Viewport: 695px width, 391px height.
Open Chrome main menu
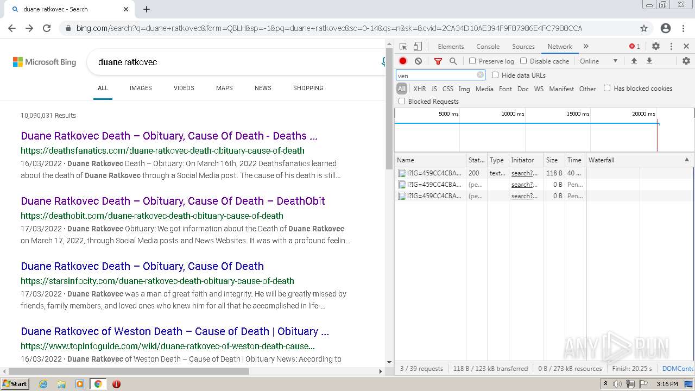coord(683,28)
